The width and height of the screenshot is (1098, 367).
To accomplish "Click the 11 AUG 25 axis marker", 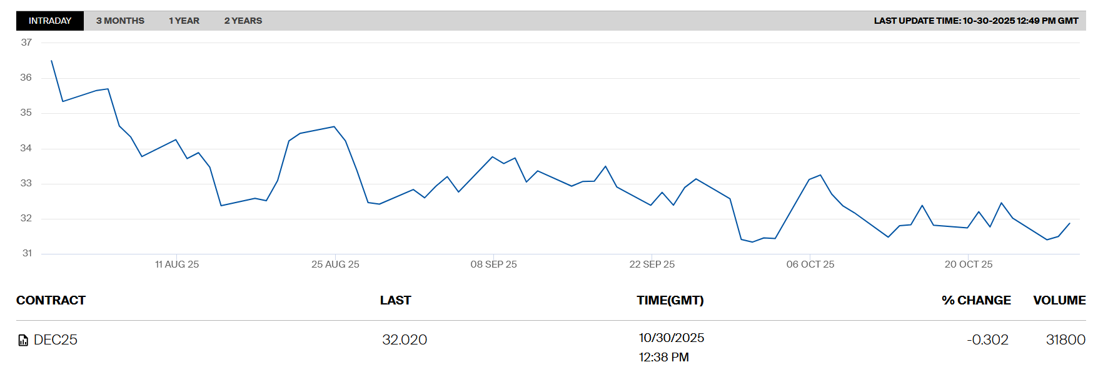I will 177,264.
